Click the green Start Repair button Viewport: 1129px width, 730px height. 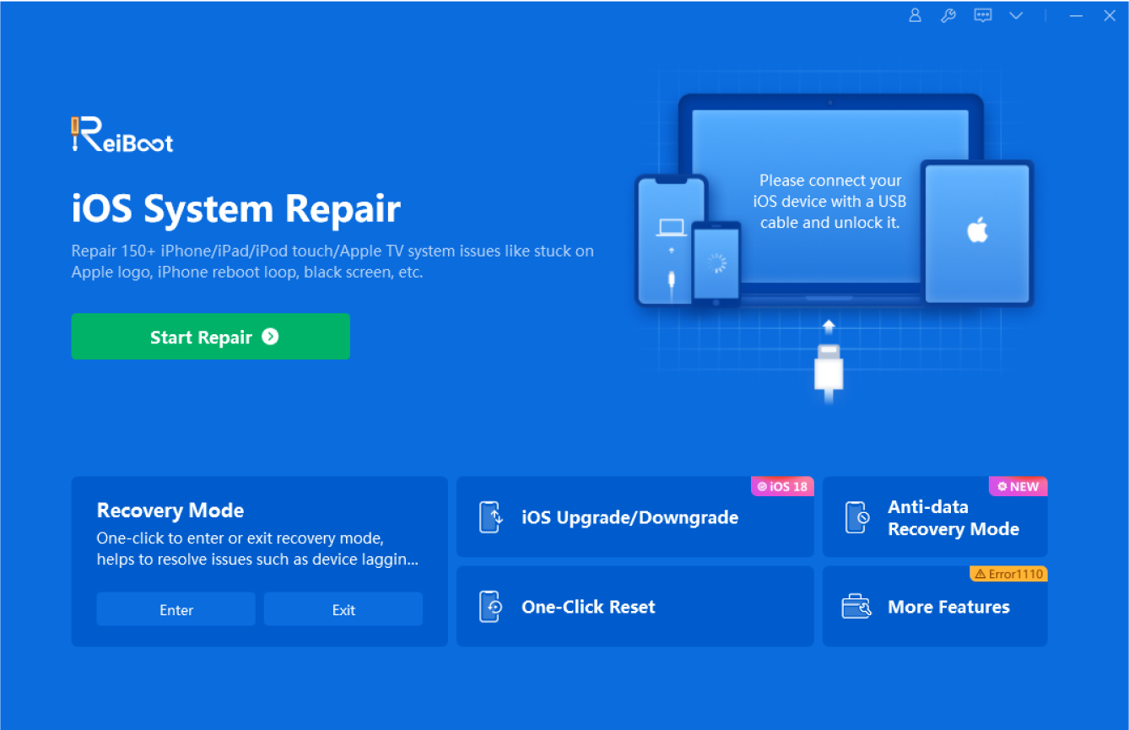click(210, 336)
